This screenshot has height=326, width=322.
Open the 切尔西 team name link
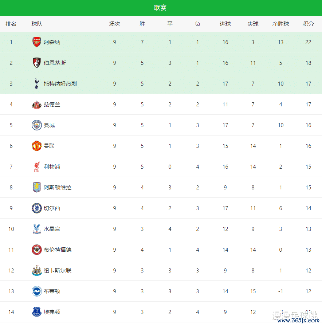pos(52,208)
